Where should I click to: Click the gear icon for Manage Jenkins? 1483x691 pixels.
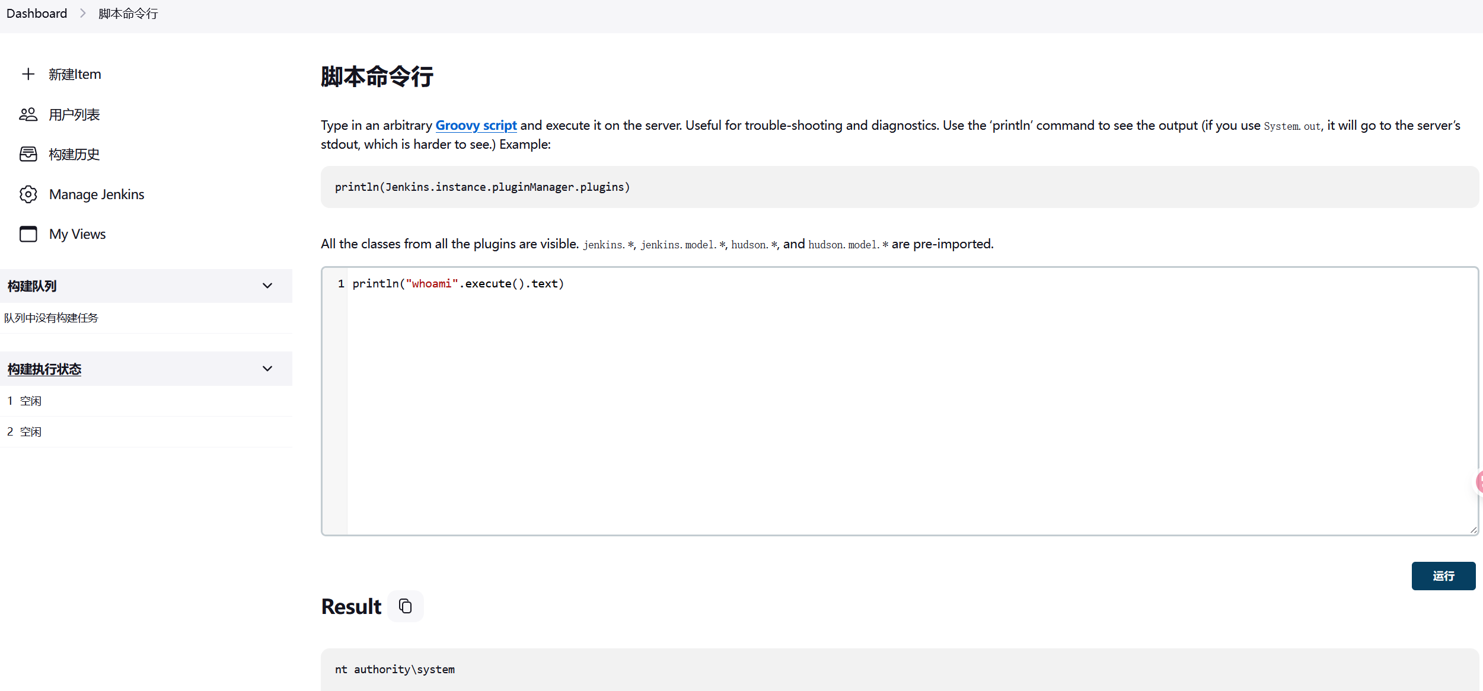pos(28,194)
